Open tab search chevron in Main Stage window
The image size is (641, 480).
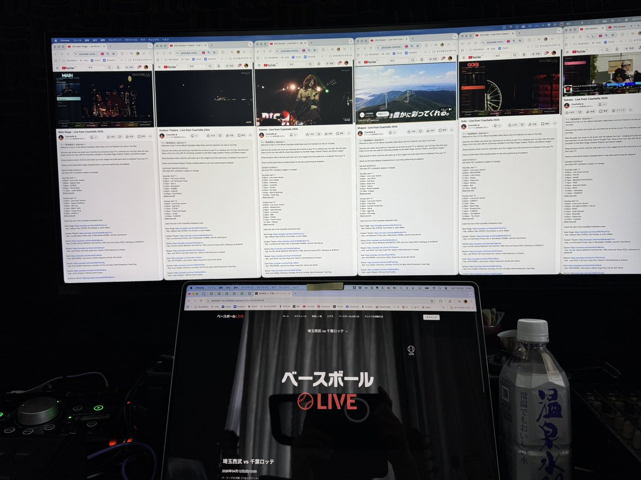(x=150, y=46)
